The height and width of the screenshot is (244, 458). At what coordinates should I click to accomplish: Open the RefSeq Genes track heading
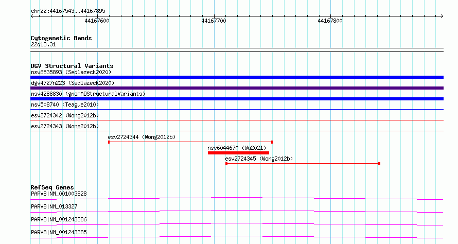pyautogui.click(x=52, y=187)
